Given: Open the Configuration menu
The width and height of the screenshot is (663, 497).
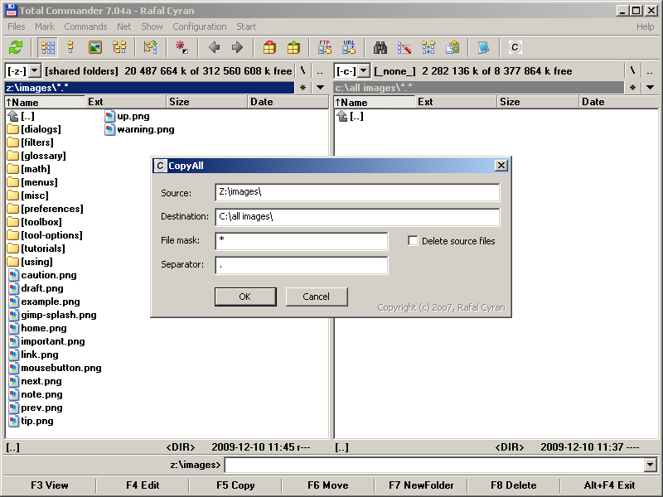Looking at the screenshot, I should coord(200,27).
